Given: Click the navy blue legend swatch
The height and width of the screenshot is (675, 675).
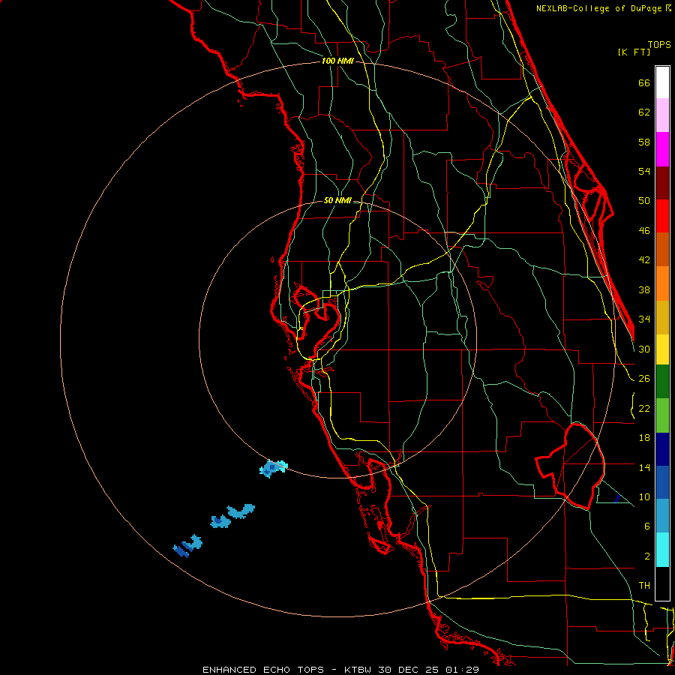Looking at the screenshot, I should click(662, 449).
